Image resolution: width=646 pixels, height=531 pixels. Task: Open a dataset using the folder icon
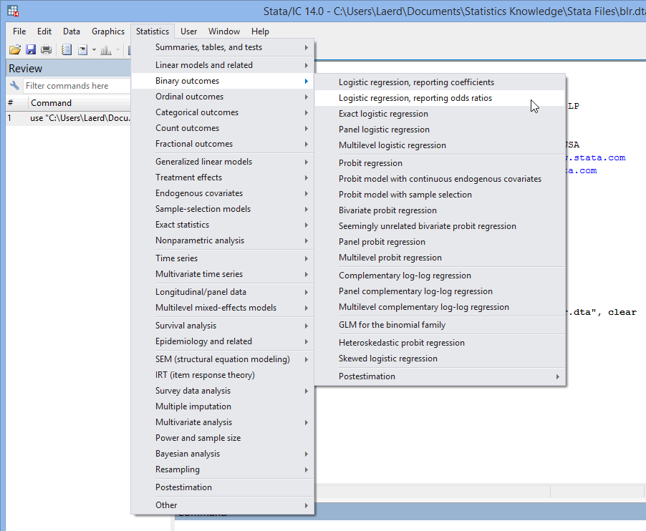16,49
